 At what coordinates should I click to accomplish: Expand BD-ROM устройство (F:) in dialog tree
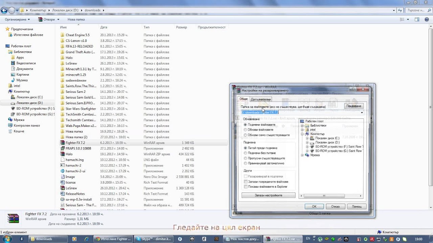pos(307,147)
